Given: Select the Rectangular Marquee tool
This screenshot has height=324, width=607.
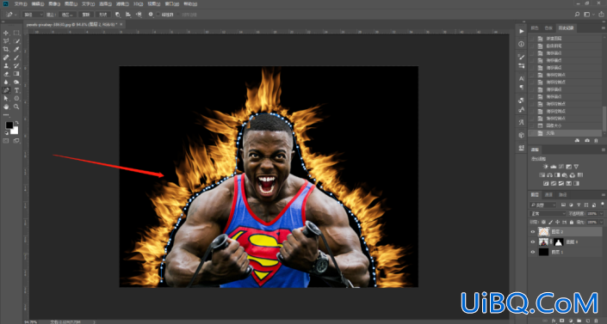Looking at the screenshot, I should coord(16,33).
